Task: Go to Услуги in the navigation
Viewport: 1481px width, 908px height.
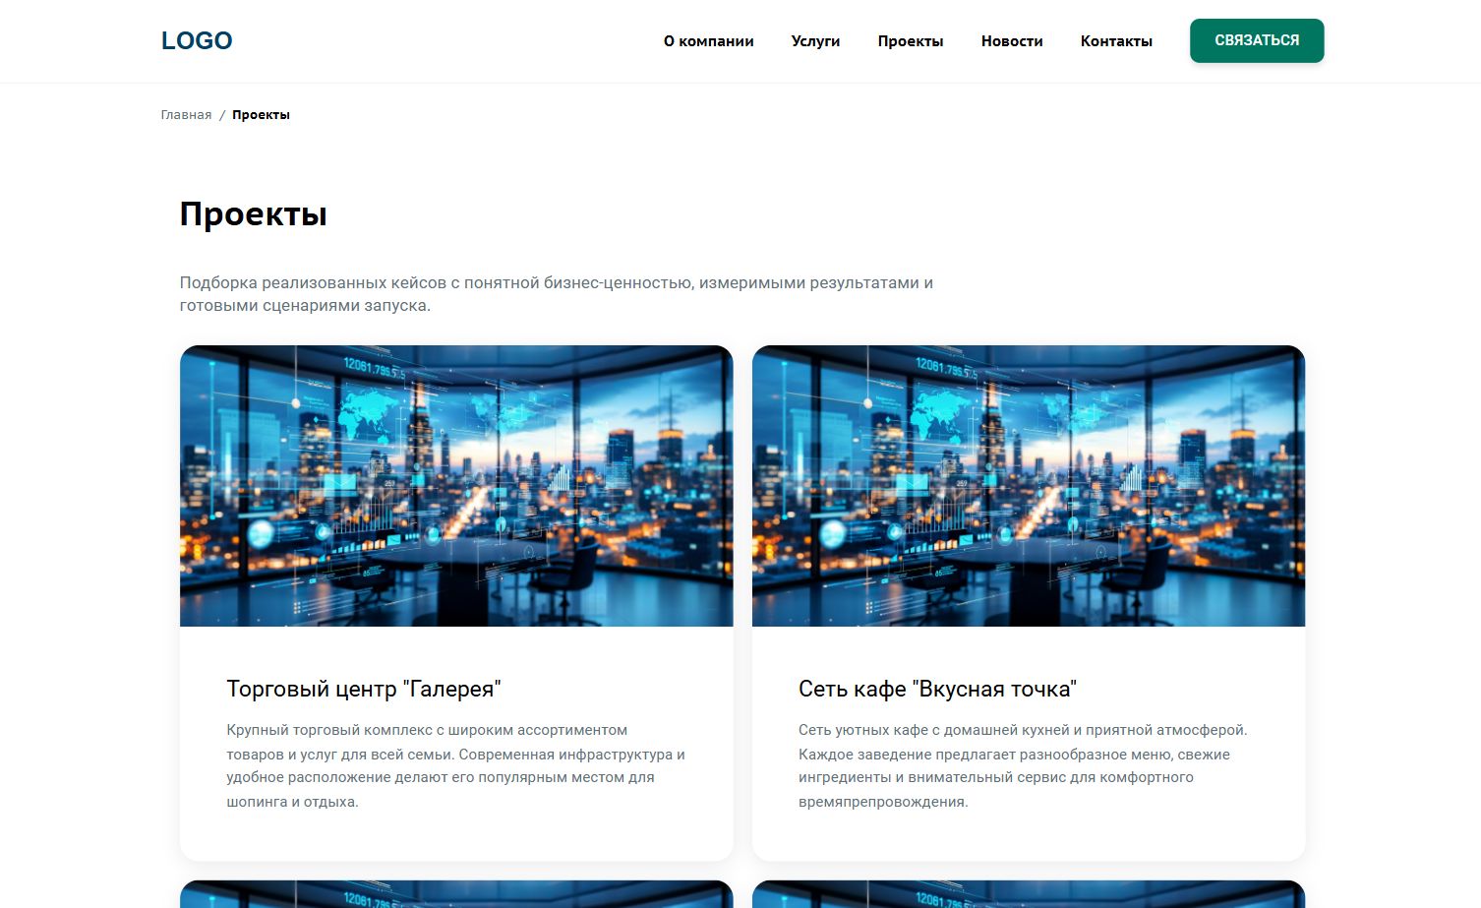Action: 815,41
